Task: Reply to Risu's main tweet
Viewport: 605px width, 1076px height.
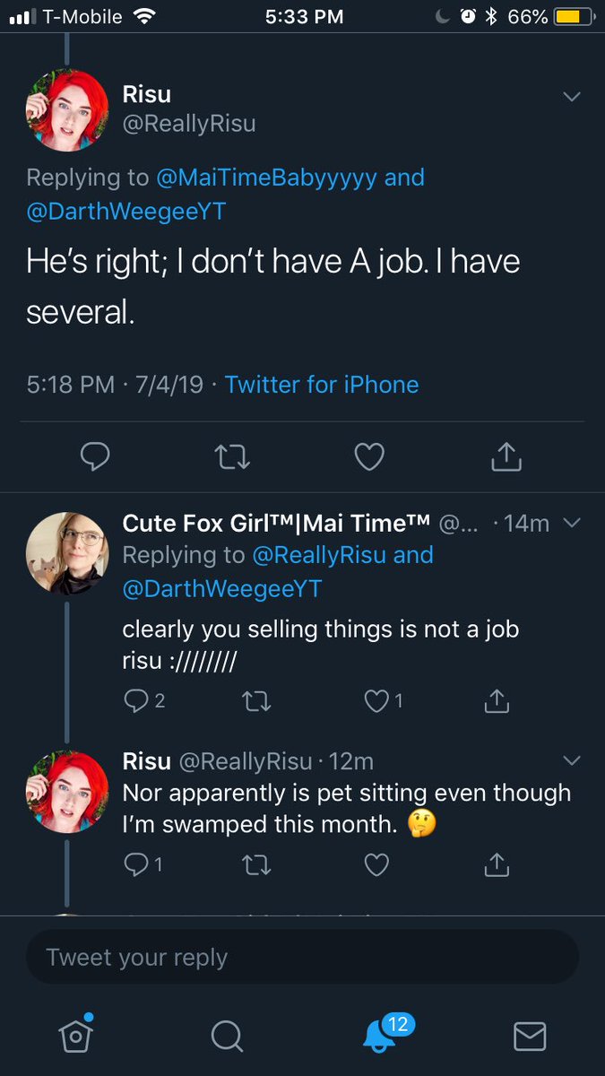Action: coord(95,457)
